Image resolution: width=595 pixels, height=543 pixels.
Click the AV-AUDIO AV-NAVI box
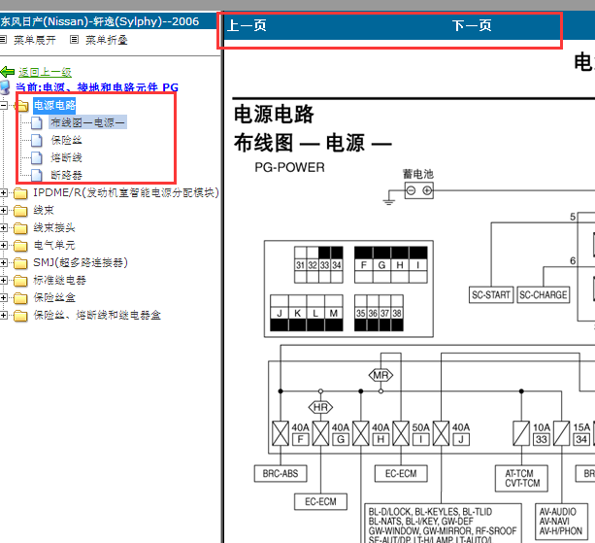561,522
